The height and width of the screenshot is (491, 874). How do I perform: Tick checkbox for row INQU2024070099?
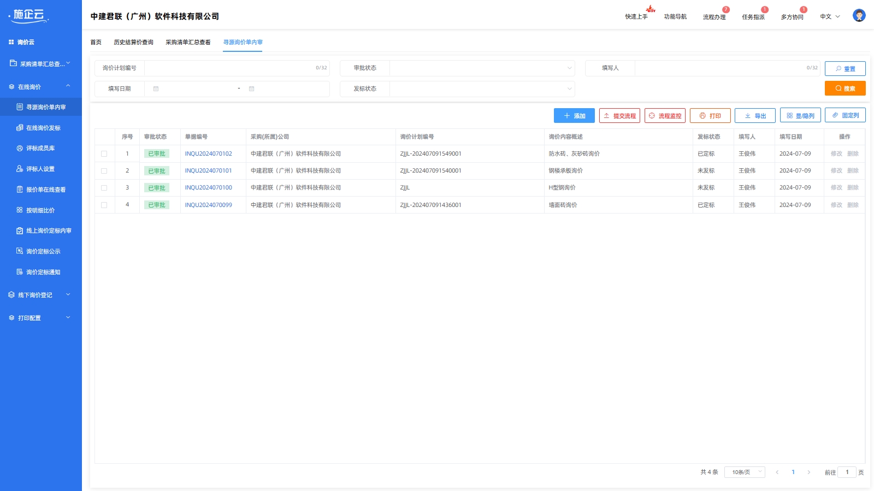[x=104, y=205]
